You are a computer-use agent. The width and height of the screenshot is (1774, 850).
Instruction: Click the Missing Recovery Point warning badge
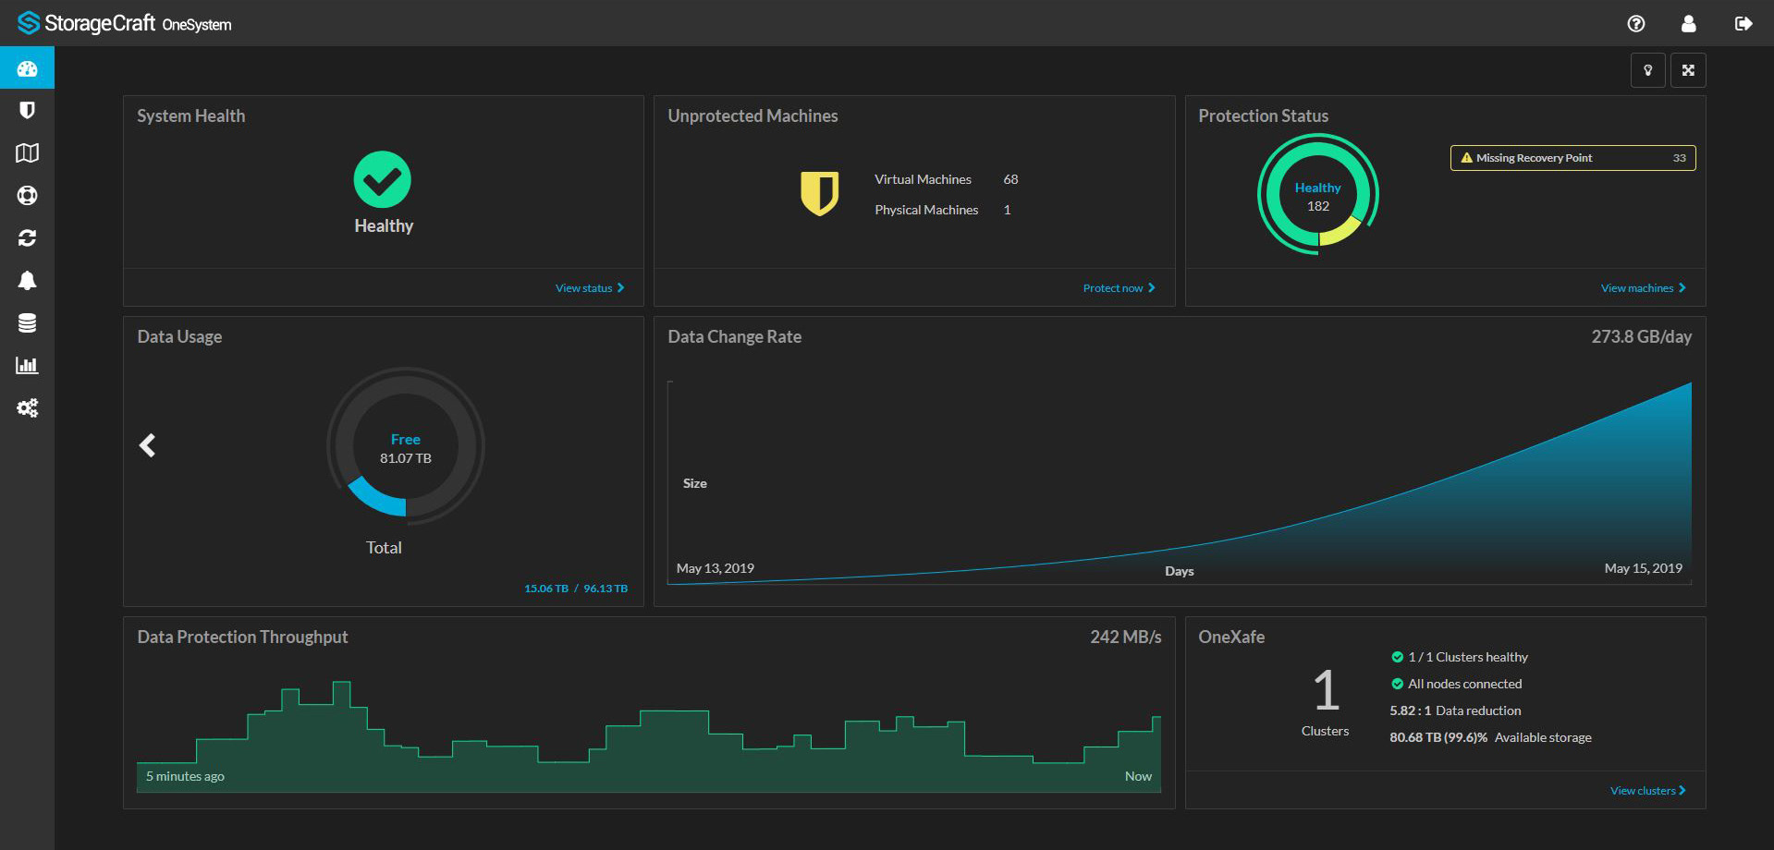(1572, 158)
